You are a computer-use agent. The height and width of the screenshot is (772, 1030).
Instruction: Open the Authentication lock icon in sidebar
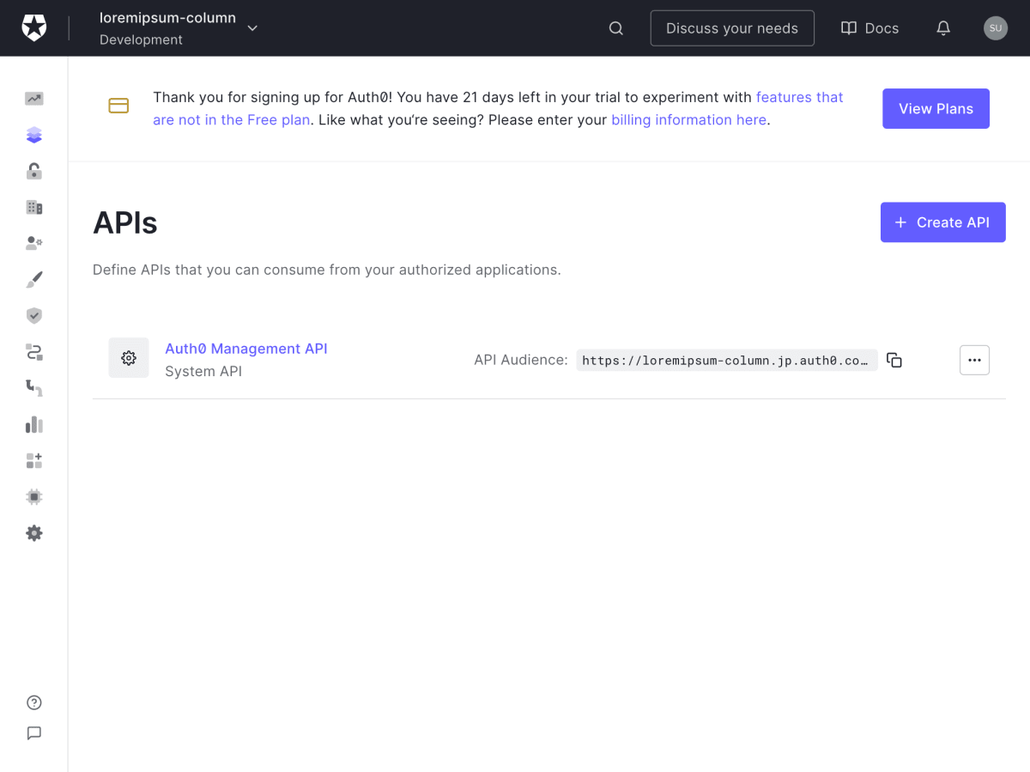pyautogui.click(x=34, y=171)
